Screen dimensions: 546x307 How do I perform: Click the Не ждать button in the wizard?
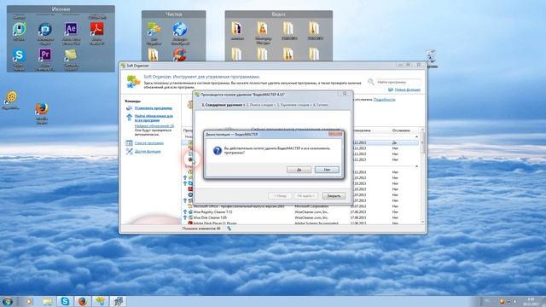coord(305,196)
